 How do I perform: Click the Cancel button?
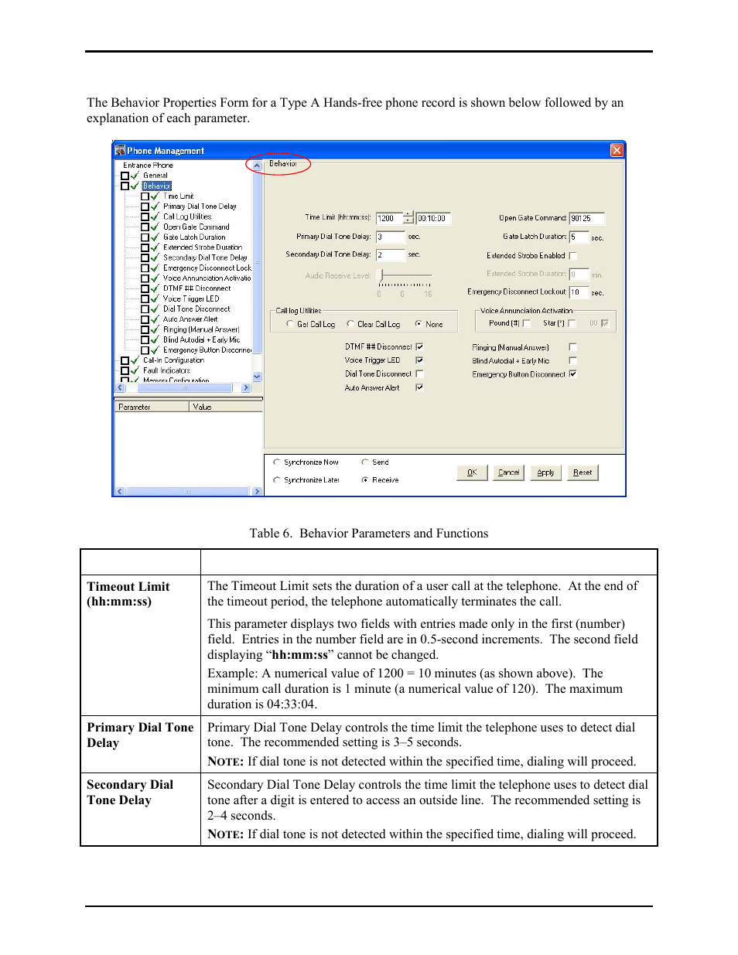click(508, 472)
